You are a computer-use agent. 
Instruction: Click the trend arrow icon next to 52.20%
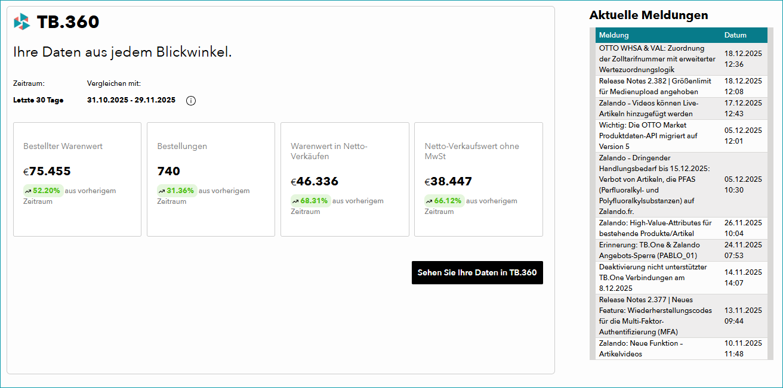(x=28, y=191)
